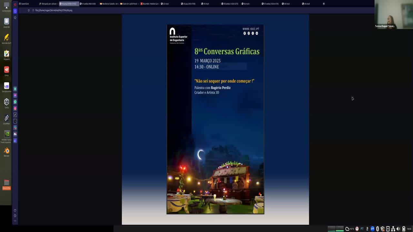Screen dimensions: 413x232
Task: Switch to the BoomBit Mobile Games tab
Action: pos(149,4)
